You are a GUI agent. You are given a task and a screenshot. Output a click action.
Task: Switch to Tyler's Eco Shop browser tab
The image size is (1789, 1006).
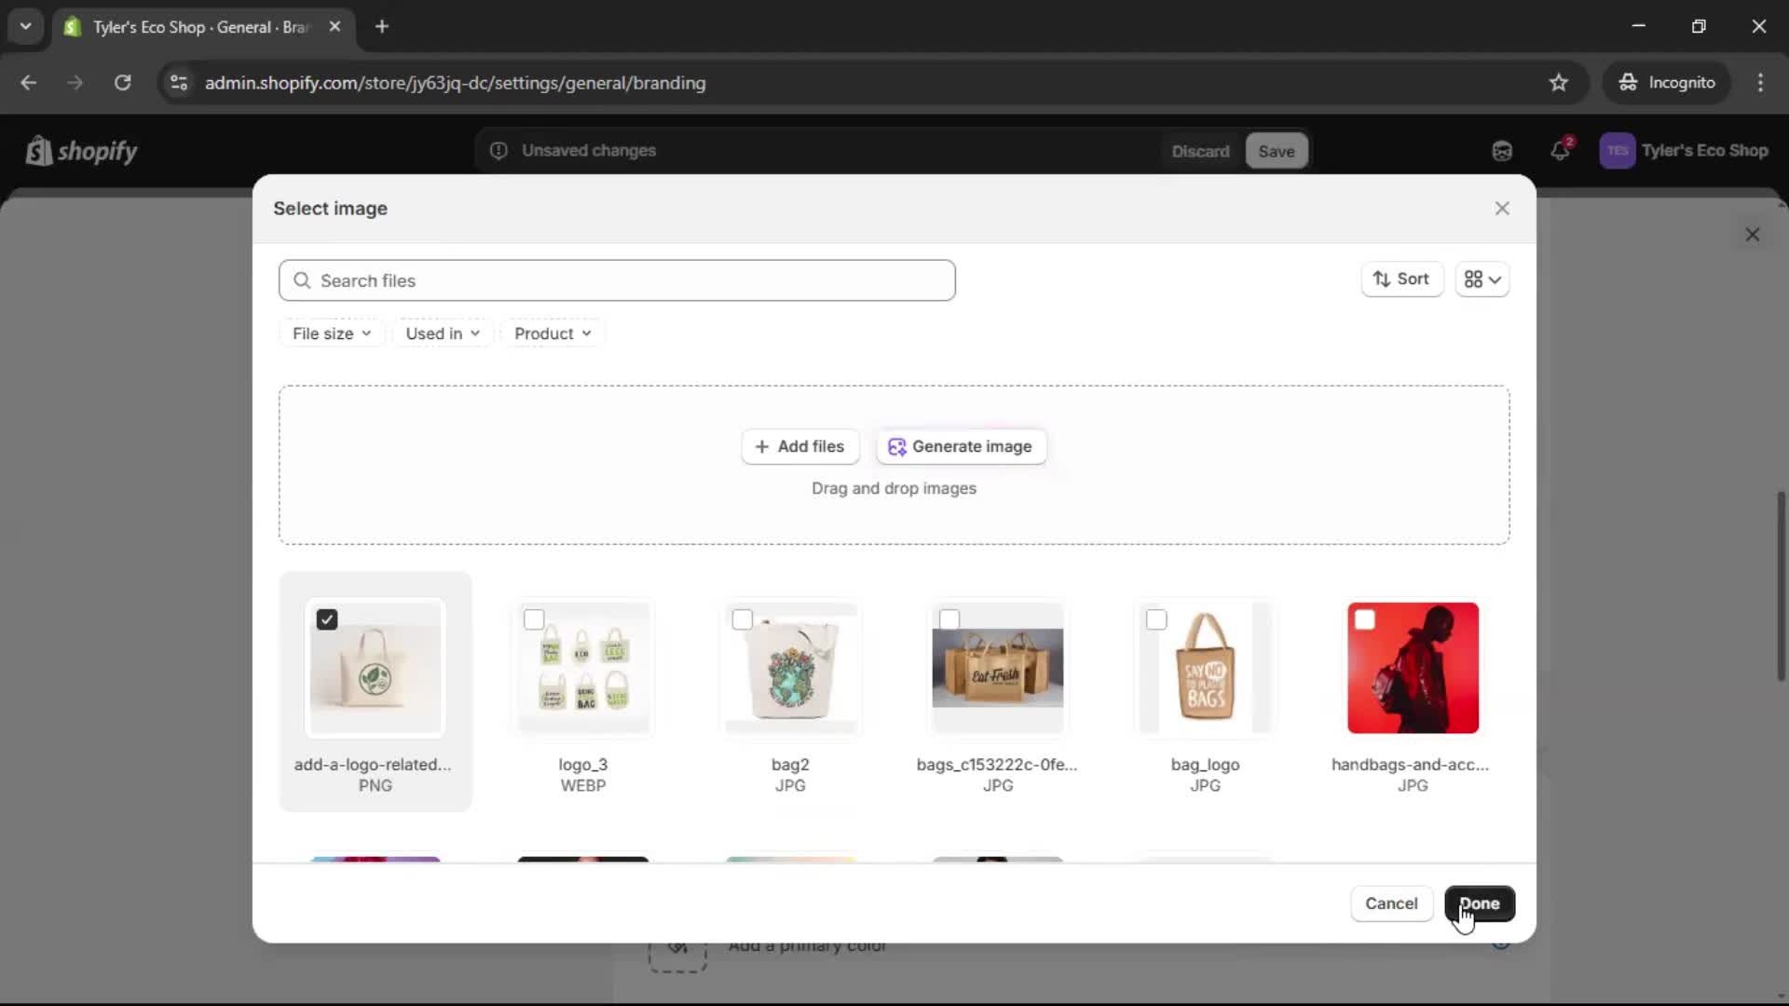pos(200,27)
